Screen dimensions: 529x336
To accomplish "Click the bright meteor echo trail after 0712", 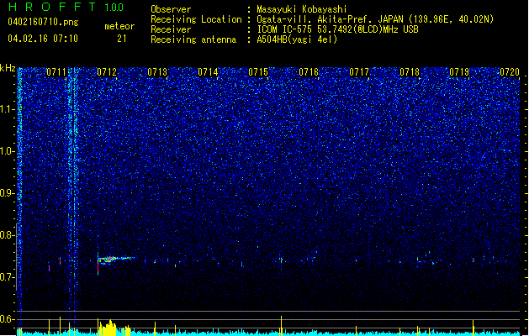I will (116, 260).
